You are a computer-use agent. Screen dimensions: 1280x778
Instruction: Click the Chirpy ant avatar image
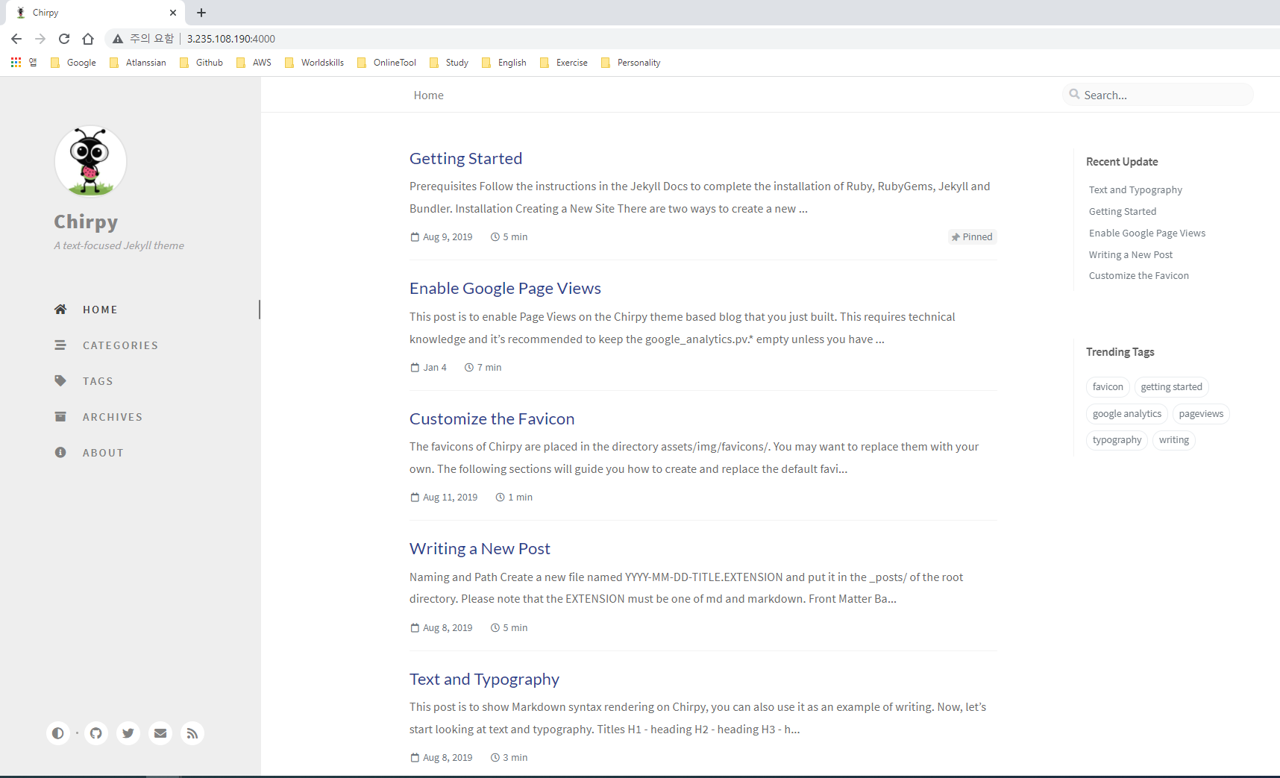pyautogui.click(x=90, y=161)
